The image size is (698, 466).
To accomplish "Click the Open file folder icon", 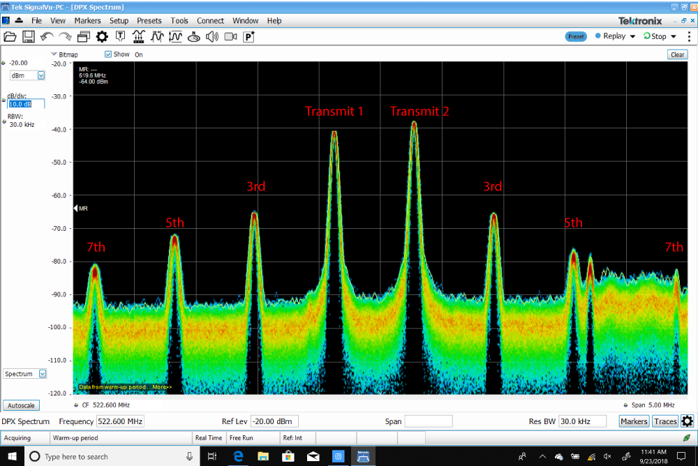I will click(x=10, y=36).
